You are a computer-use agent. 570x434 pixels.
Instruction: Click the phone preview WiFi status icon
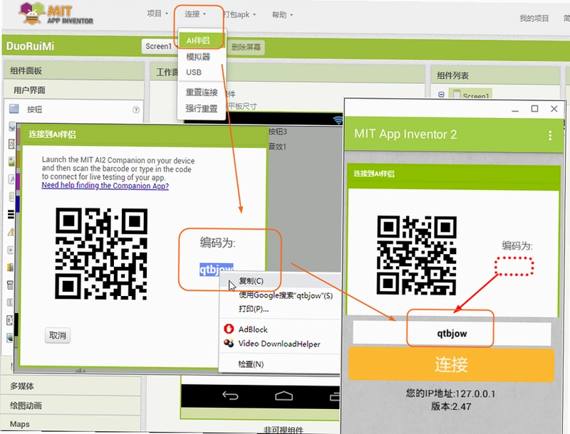tap(338, 120)
